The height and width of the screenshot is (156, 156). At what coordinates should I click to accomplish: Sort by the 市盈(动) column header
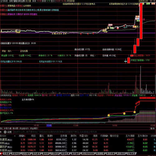pyautogui.click(x=84, y=136)
